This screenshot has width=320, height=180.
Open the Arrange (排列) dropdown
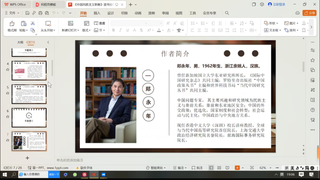[291, 30]
